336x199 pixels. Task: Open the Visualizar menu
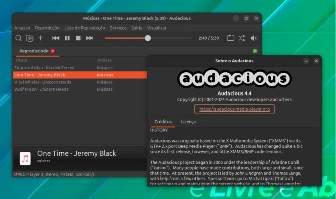coord(157,28)
